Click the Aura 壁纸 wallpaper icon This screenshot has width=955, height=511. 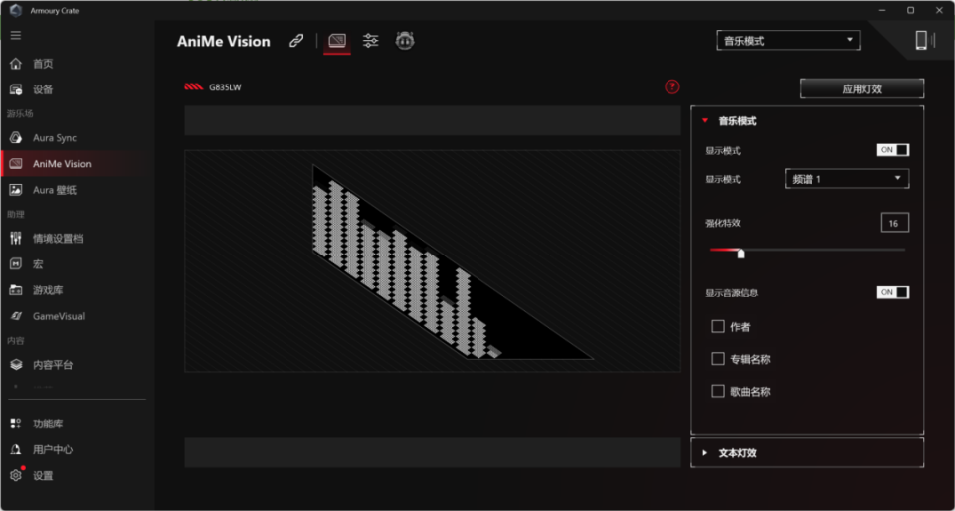tap(16, 190)
